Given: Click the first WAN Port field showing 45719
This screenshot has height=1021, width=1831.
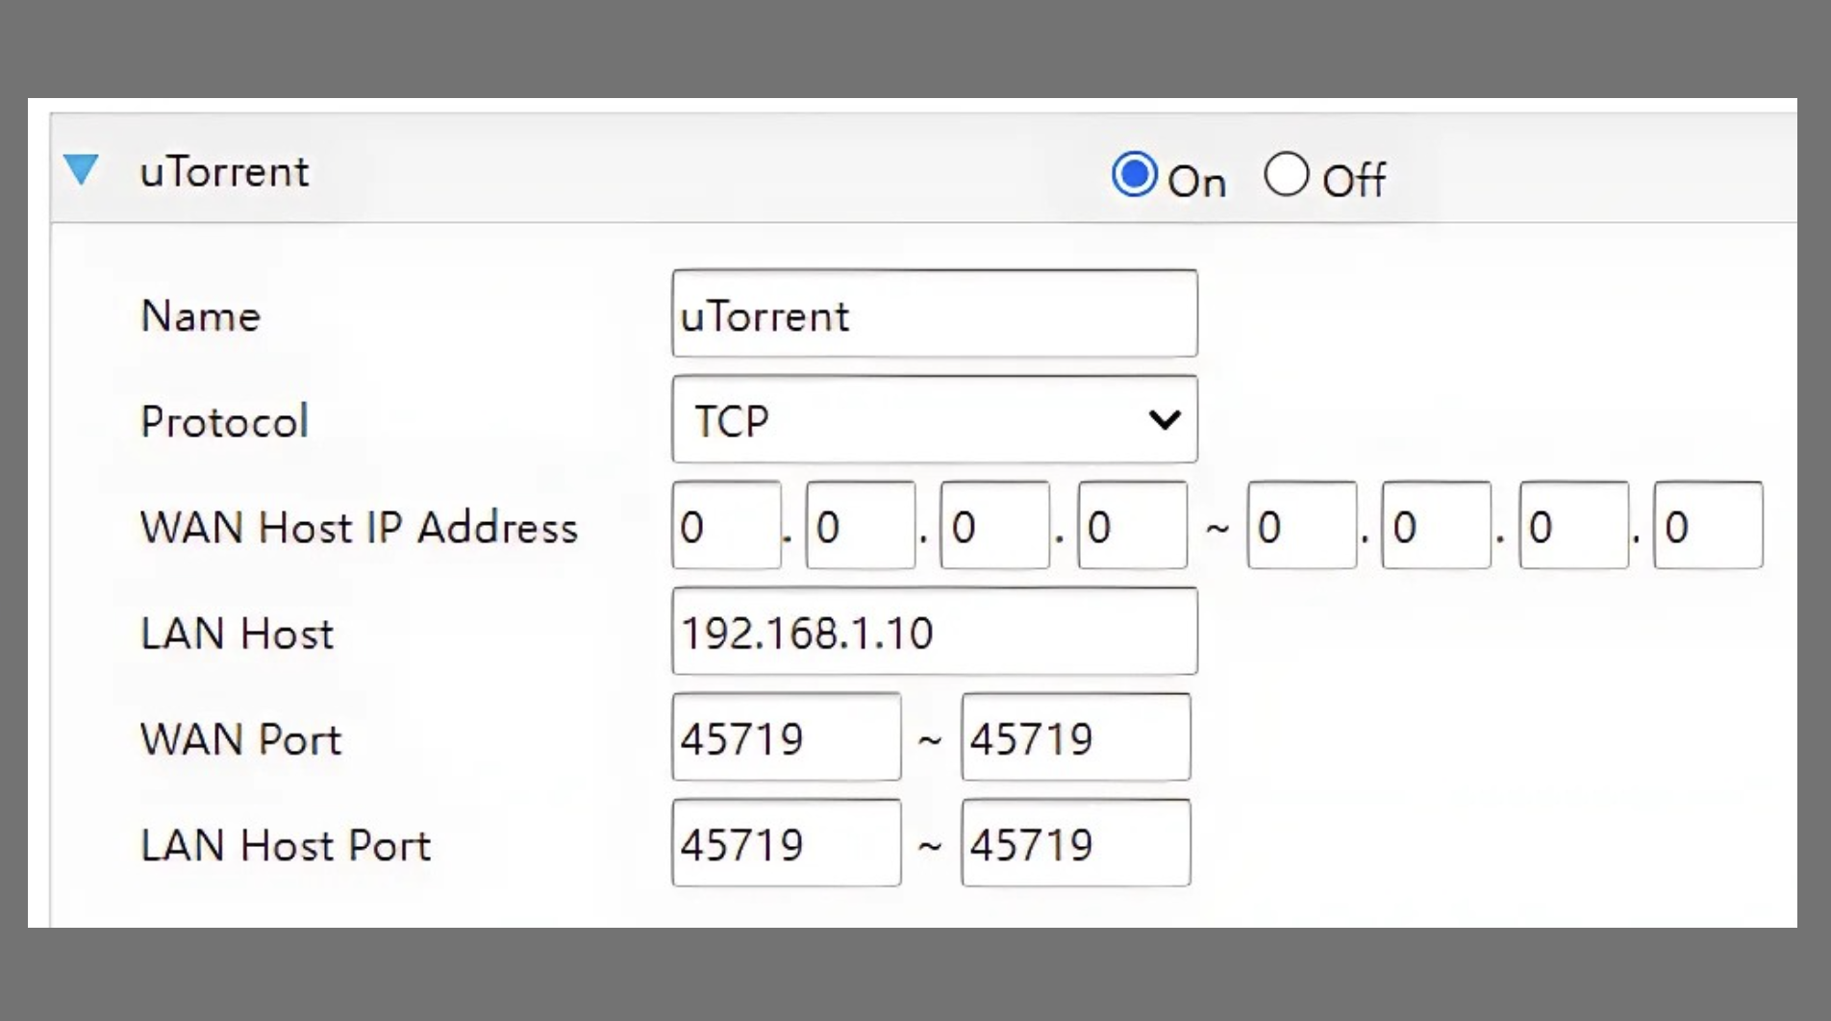Looking at the screenshot, I should tap(786, 736).
